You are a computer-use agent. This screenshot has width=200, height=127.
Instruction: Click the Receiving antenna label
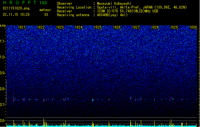tap(73, 15)
